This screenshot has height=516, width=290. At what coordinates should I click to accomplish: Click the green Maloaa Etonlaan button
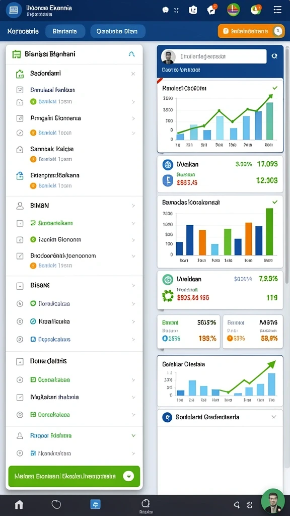coord(74,476)
